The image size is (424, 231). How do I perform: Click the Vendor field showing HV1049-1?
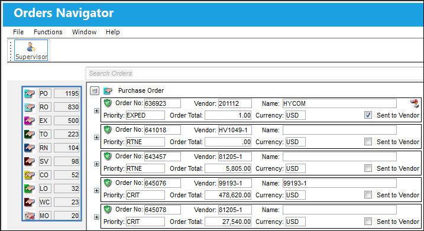point(235,130)
